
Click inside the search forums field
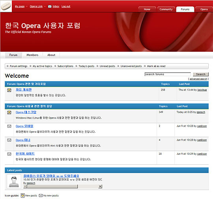[x=168, y=74]
